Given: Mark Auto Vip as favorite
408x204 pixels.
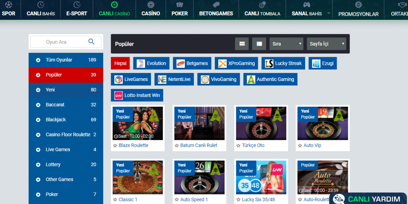Looking at the screenshot, I should pyautogui.click(x=300, y=146).
